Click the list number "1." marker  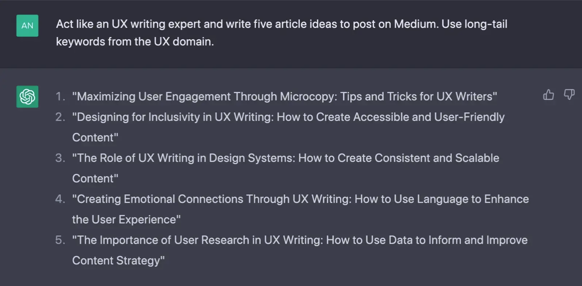coord(60,97)
